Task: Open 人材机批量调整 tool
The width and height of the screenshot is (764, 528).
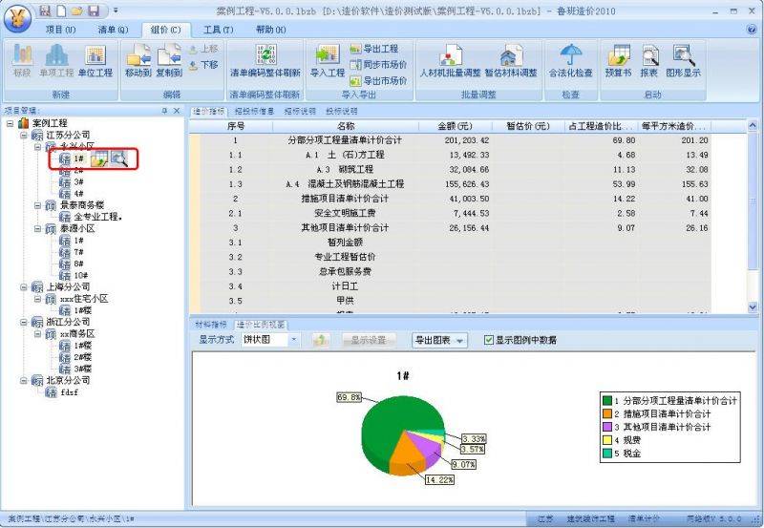Action: pyautogui.click(x=450, y=61)
